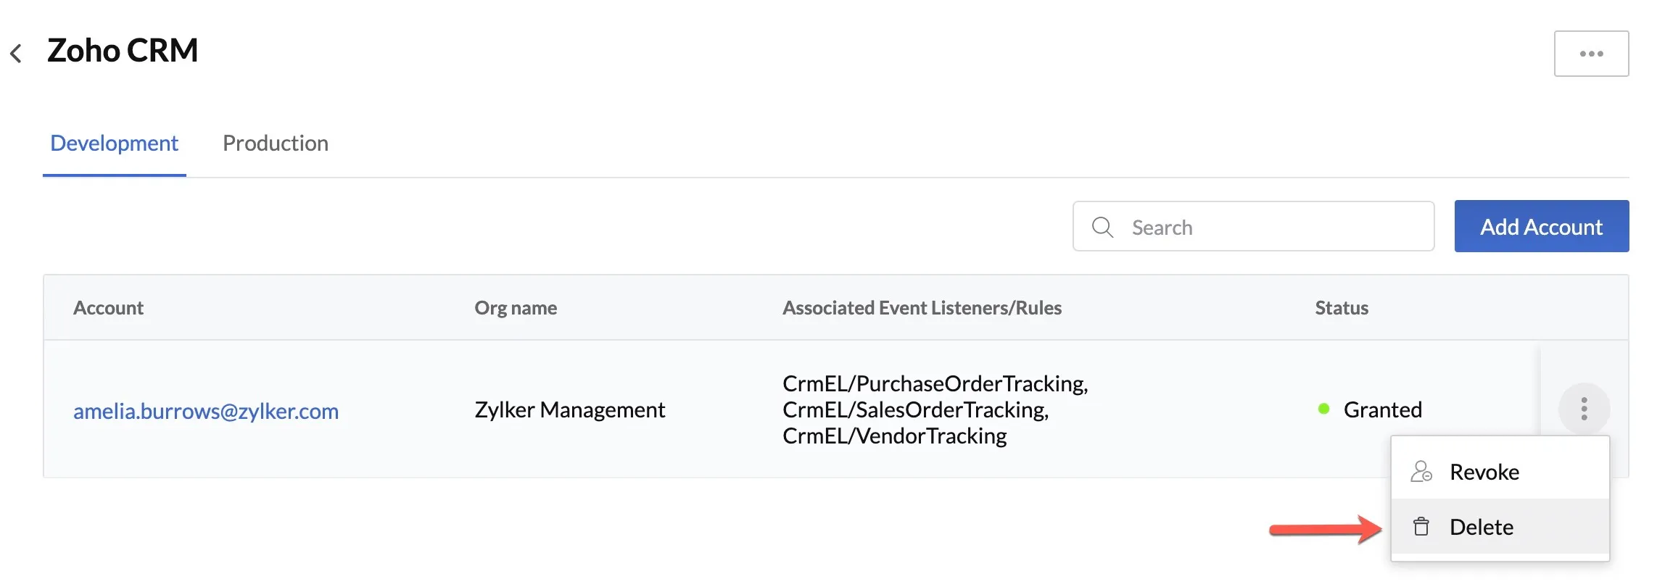Click the CrmEL/VendorTracking listener text
This screenshot has width=1665, height=587.
click(895, 436)
